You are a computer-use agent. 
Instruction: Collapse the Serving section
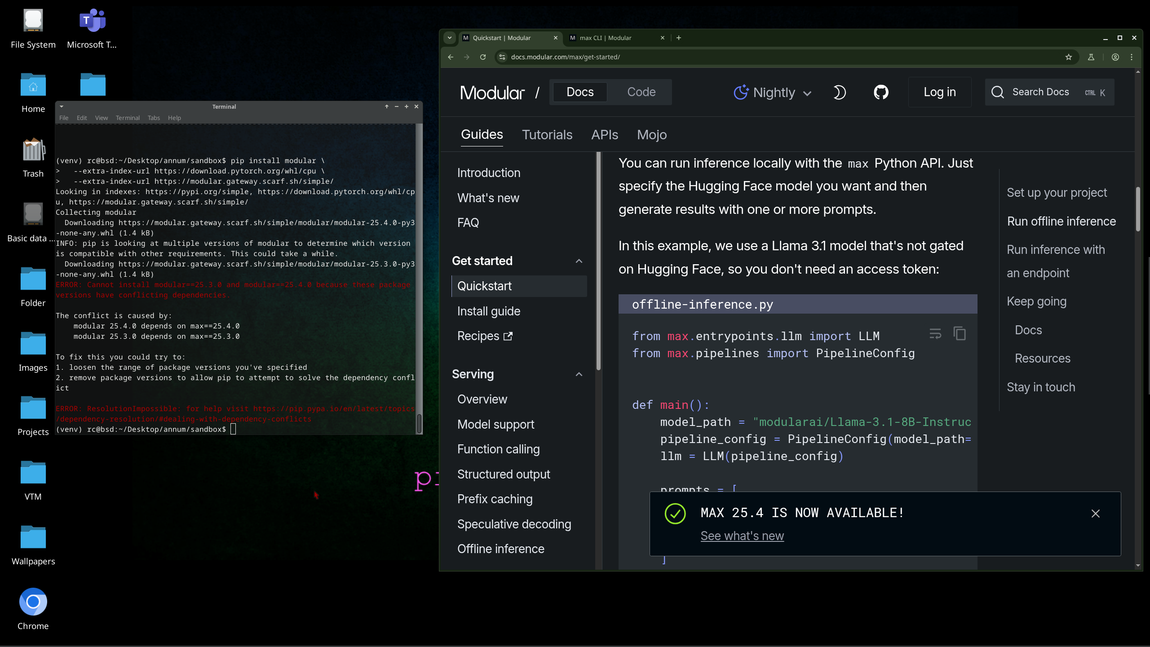tap(579, 374)
